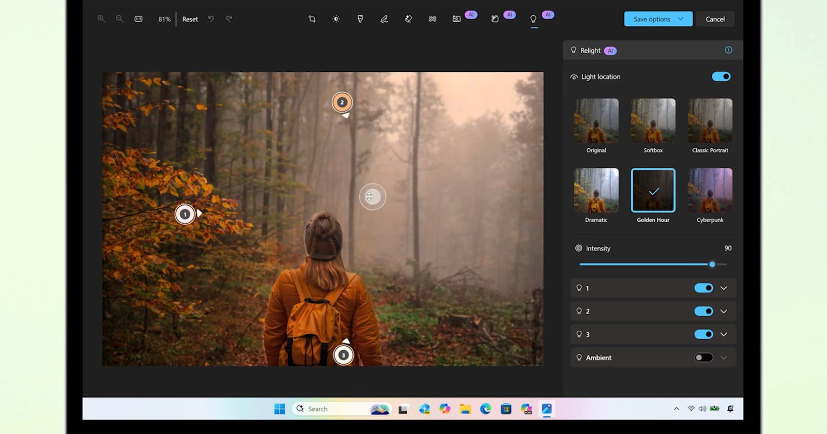Open the brightness Adjustment tool
The width and height of the screenshot is (827, 434).
tap(336, 19)
